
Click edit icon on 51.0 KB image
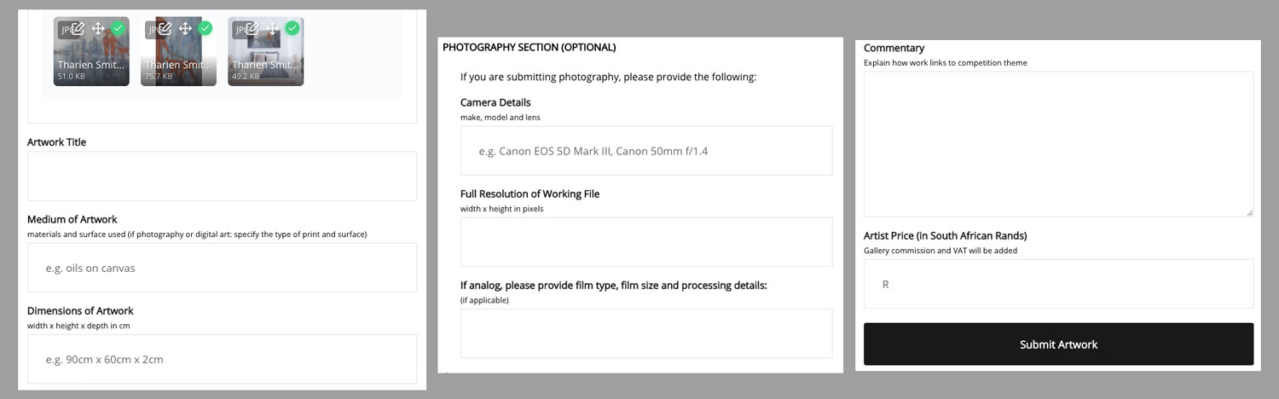tap(78, 29)
